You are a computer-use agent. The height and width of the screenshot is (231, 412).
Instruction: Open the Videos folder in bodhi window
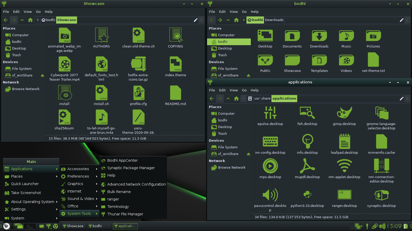pyautogui.click(x=346, y=60)
